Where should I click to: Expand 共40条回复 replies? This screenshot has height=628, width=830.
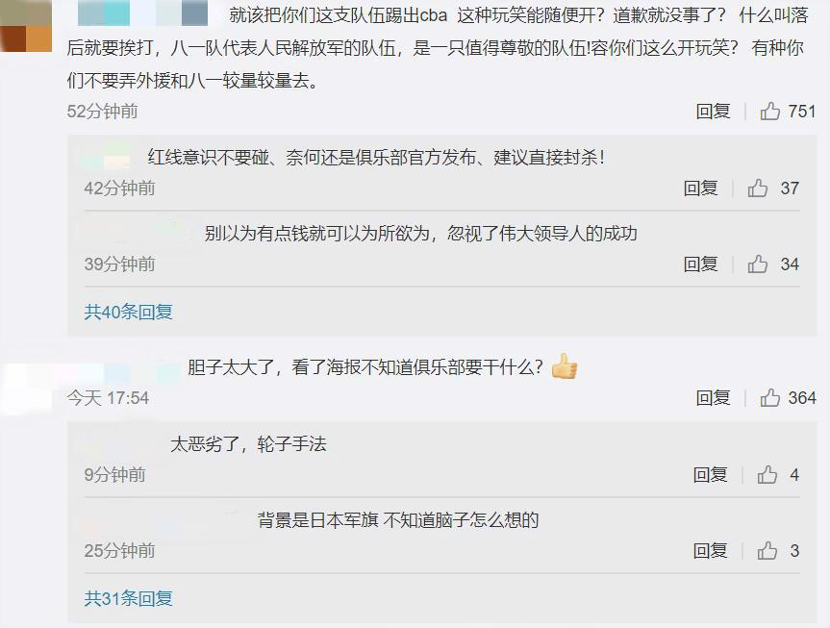tap(128, 312)
